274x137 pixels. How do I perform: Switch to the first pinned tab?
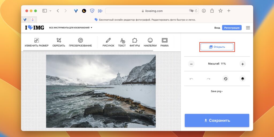click(x=25, y=20)
